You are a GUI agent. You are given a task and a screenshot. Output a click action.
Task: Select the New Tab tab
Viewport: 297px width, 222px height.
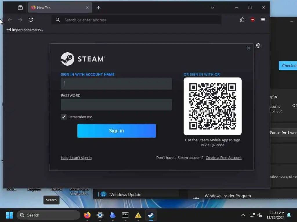pos(60,8)
